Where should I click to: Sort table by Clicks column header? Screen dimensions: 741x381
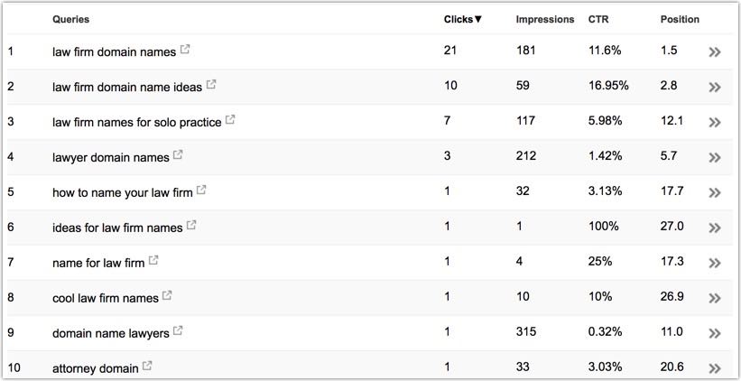pos(463,19)
